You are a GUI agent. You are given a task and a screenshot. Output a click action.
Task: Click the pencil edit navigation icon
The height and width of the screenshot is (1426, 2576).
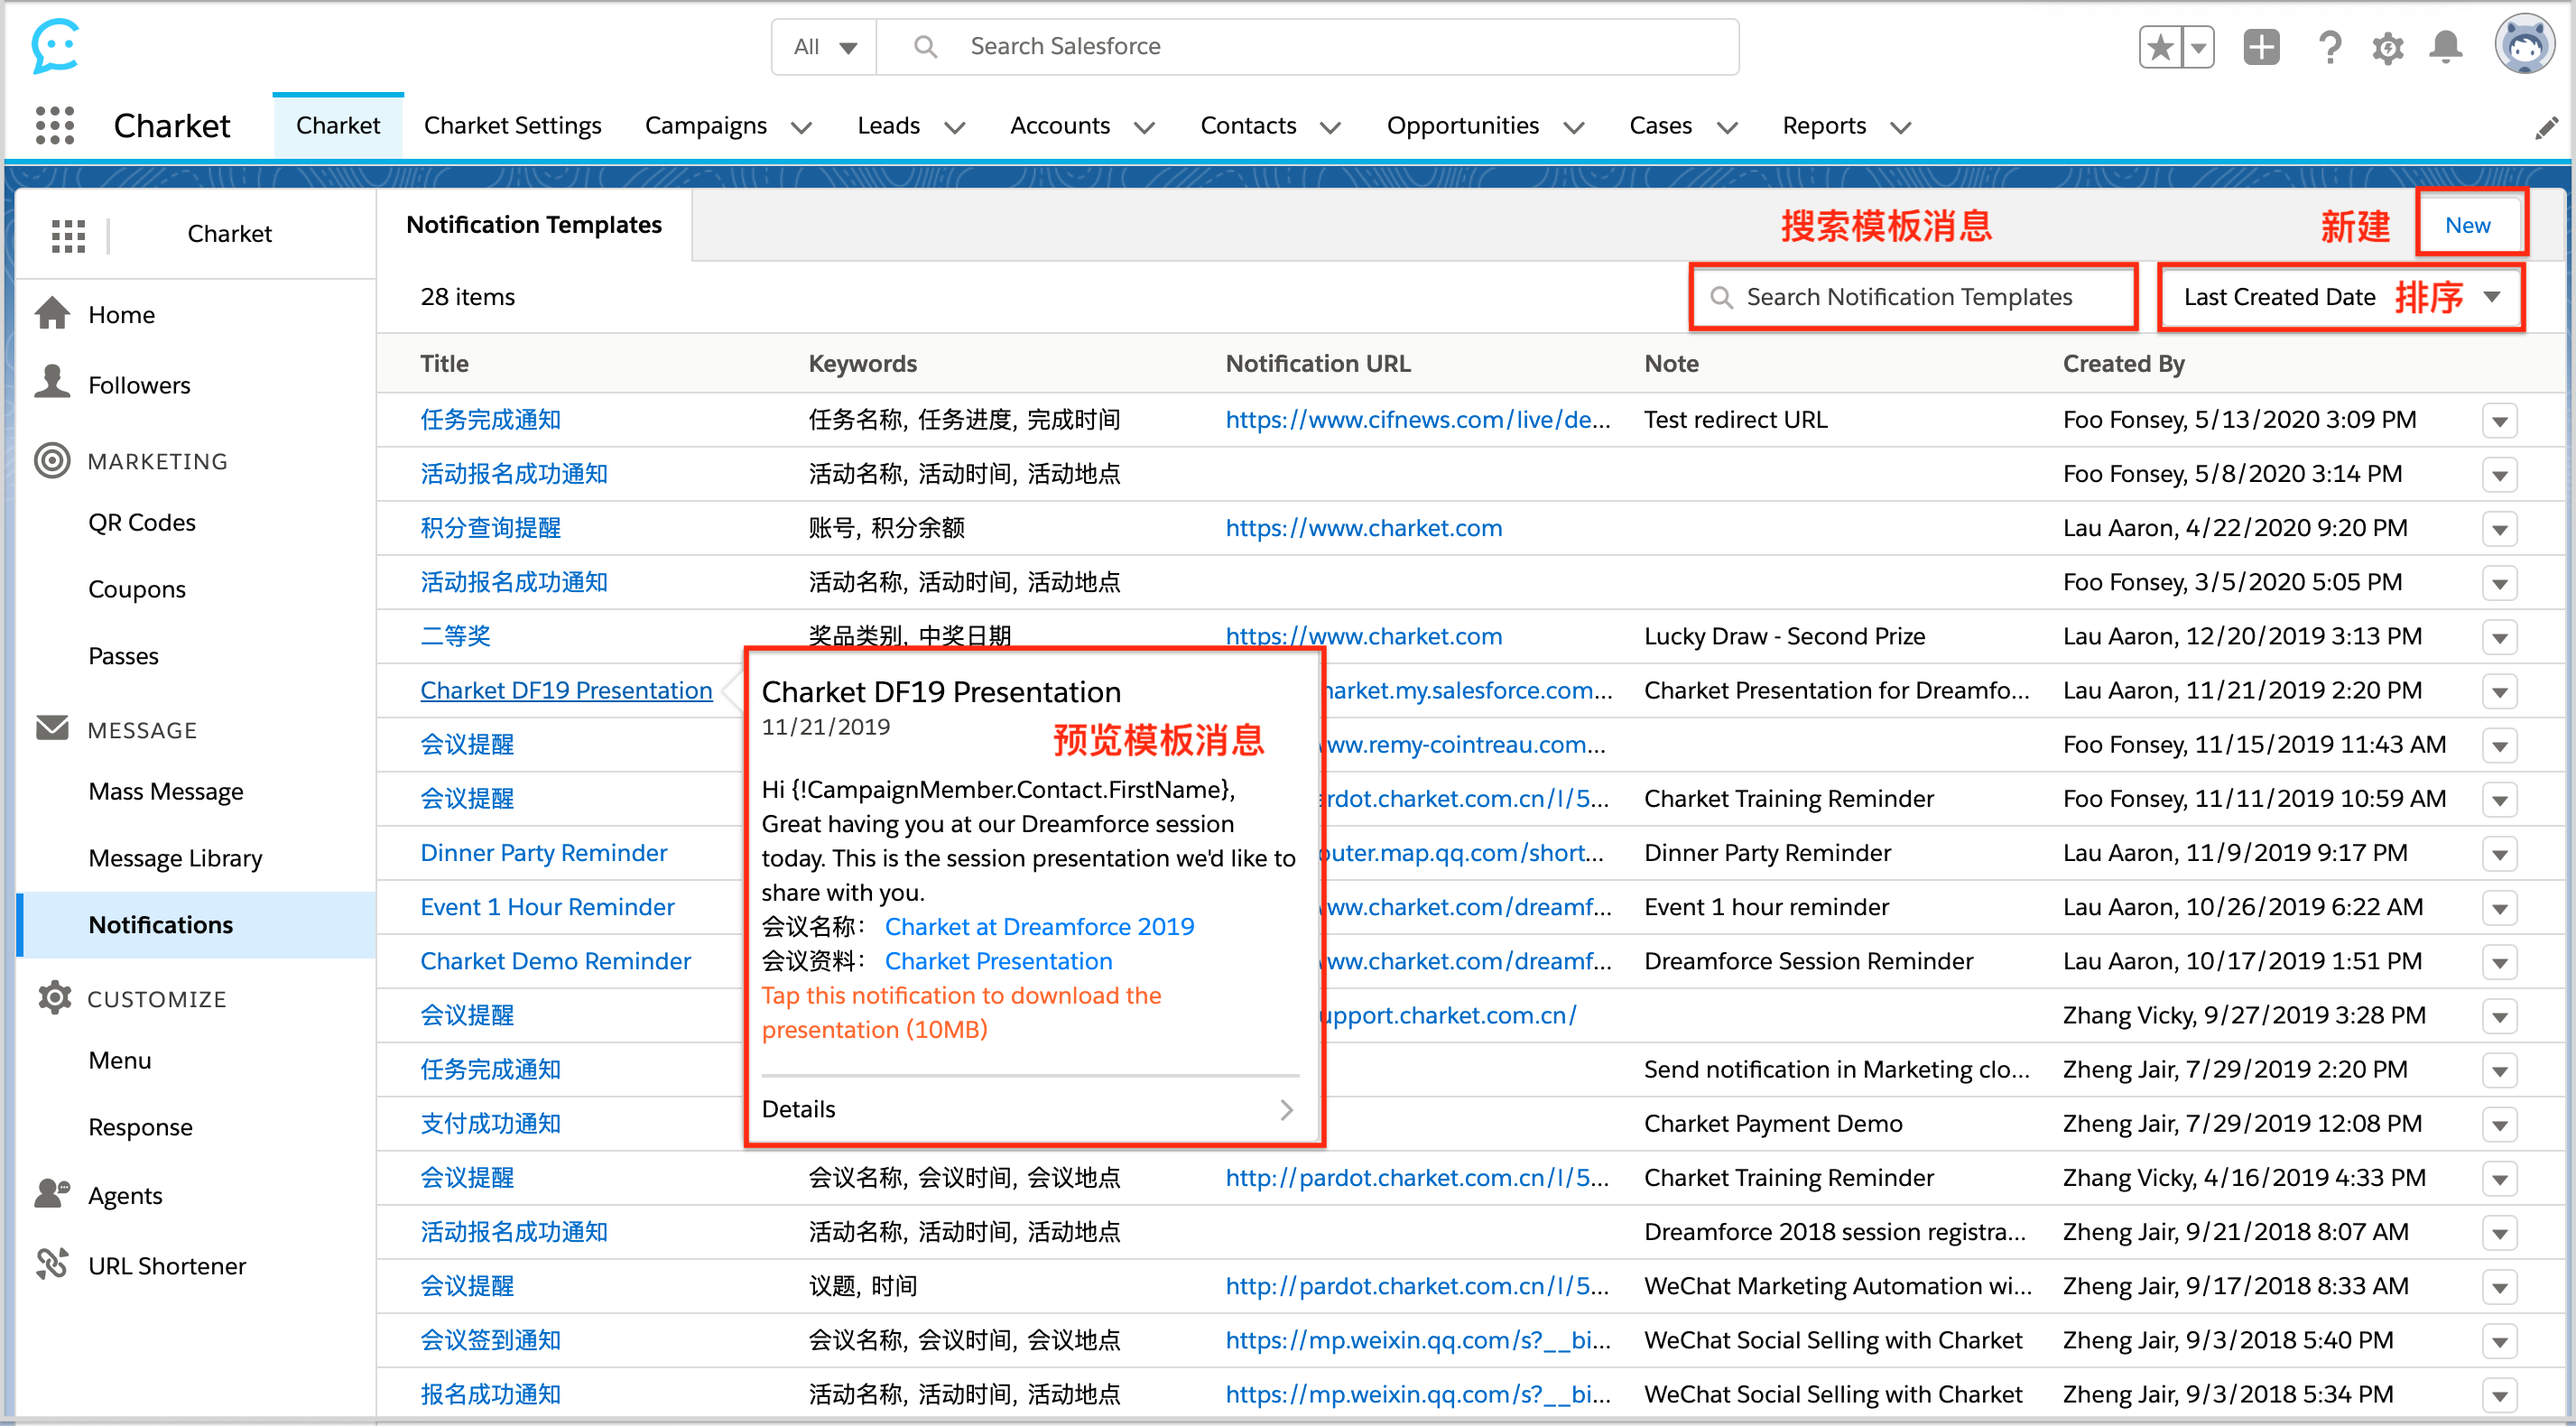(2547, 128)
